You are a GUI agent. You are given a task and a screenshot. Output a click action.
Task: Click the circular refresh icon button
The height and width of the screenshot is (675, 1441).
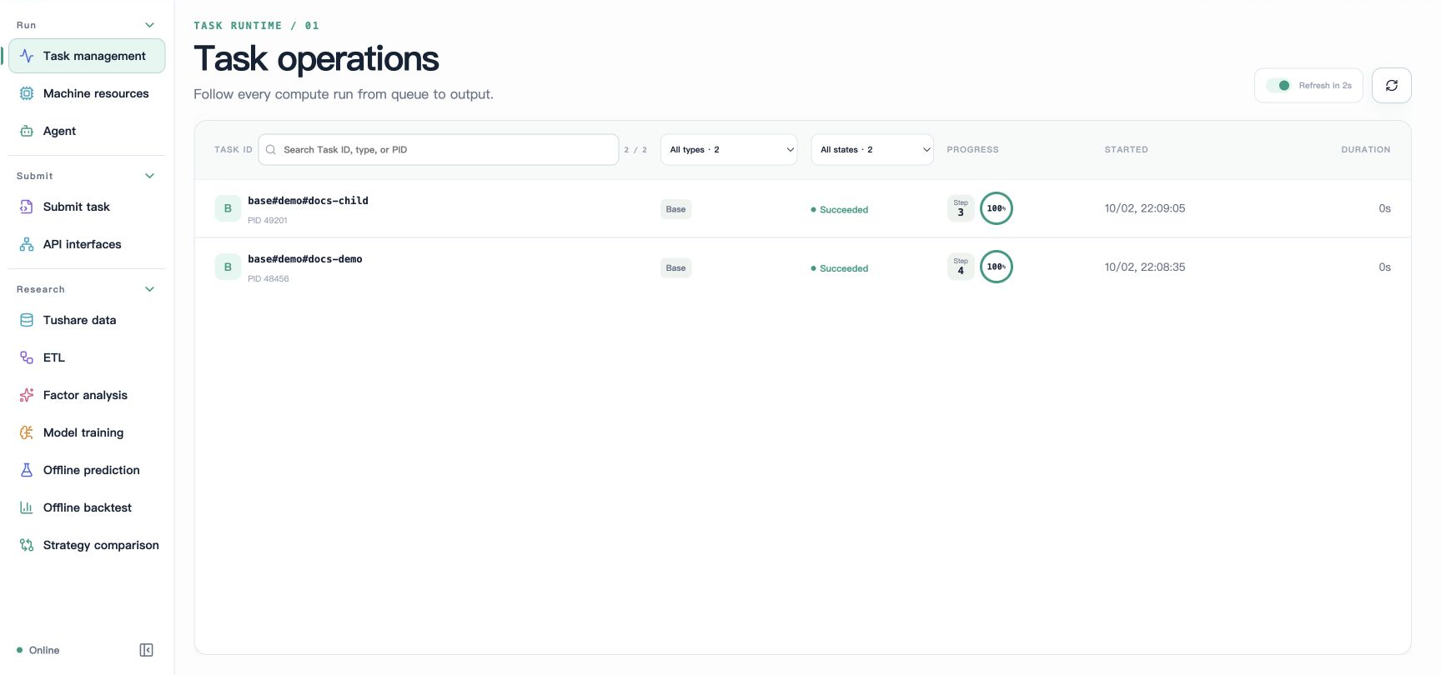(x=1392, y=85)
